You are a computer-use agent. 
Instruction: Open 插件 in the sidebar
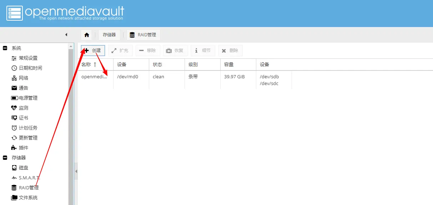click(24, 148)
